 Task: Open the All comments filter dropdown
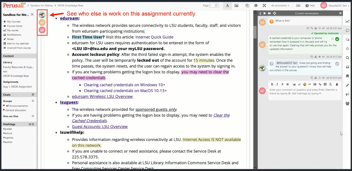[280, 6]
